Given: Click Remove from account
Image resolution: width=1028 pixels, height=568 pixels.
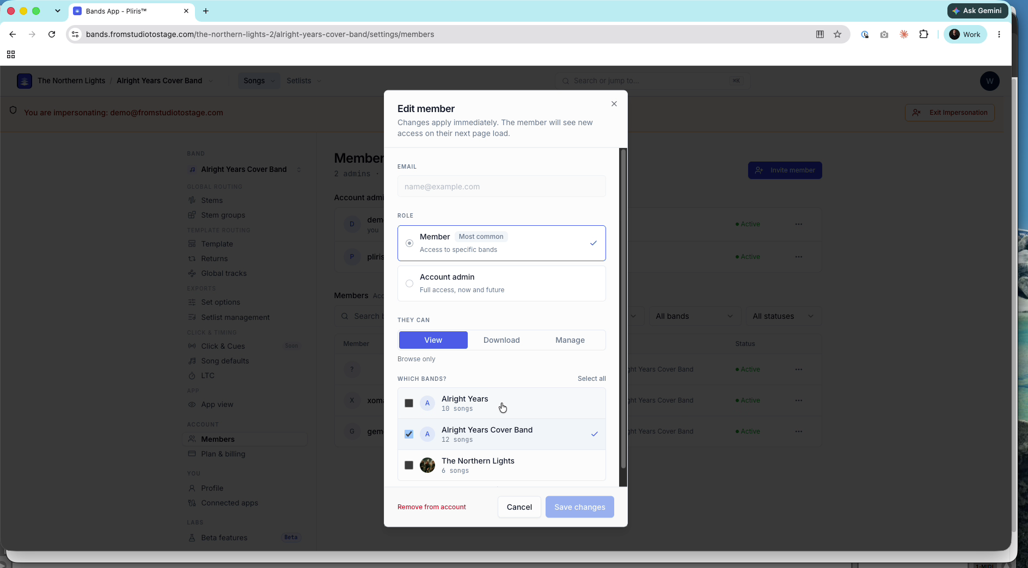Looking at the screenshot, I should tap(432, 507).
